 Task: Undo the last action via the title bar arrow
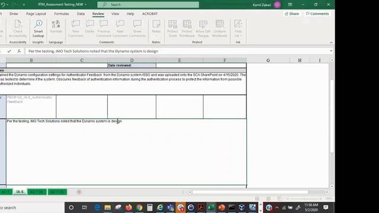3,5
